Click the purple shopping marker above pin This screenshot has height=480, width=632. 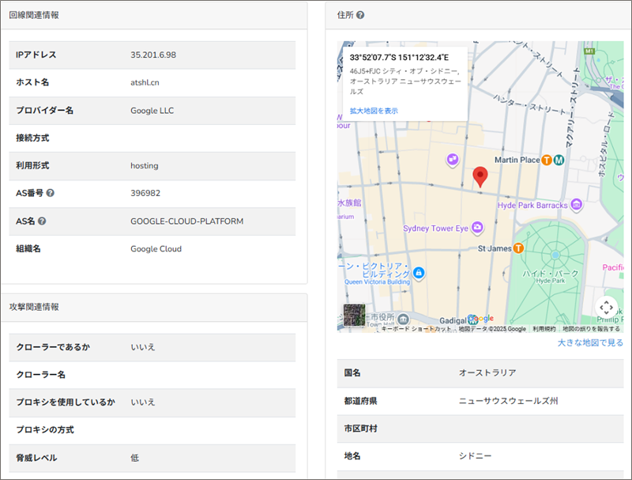(453, 160)
